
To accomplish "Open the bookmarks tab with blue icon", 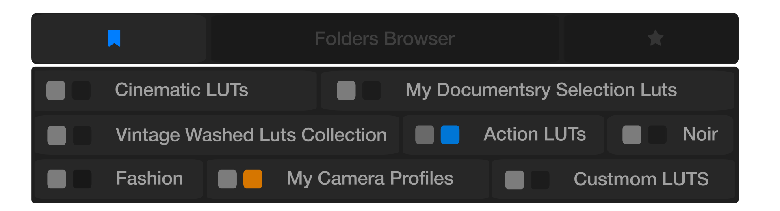I will click(x=115, y=38).
